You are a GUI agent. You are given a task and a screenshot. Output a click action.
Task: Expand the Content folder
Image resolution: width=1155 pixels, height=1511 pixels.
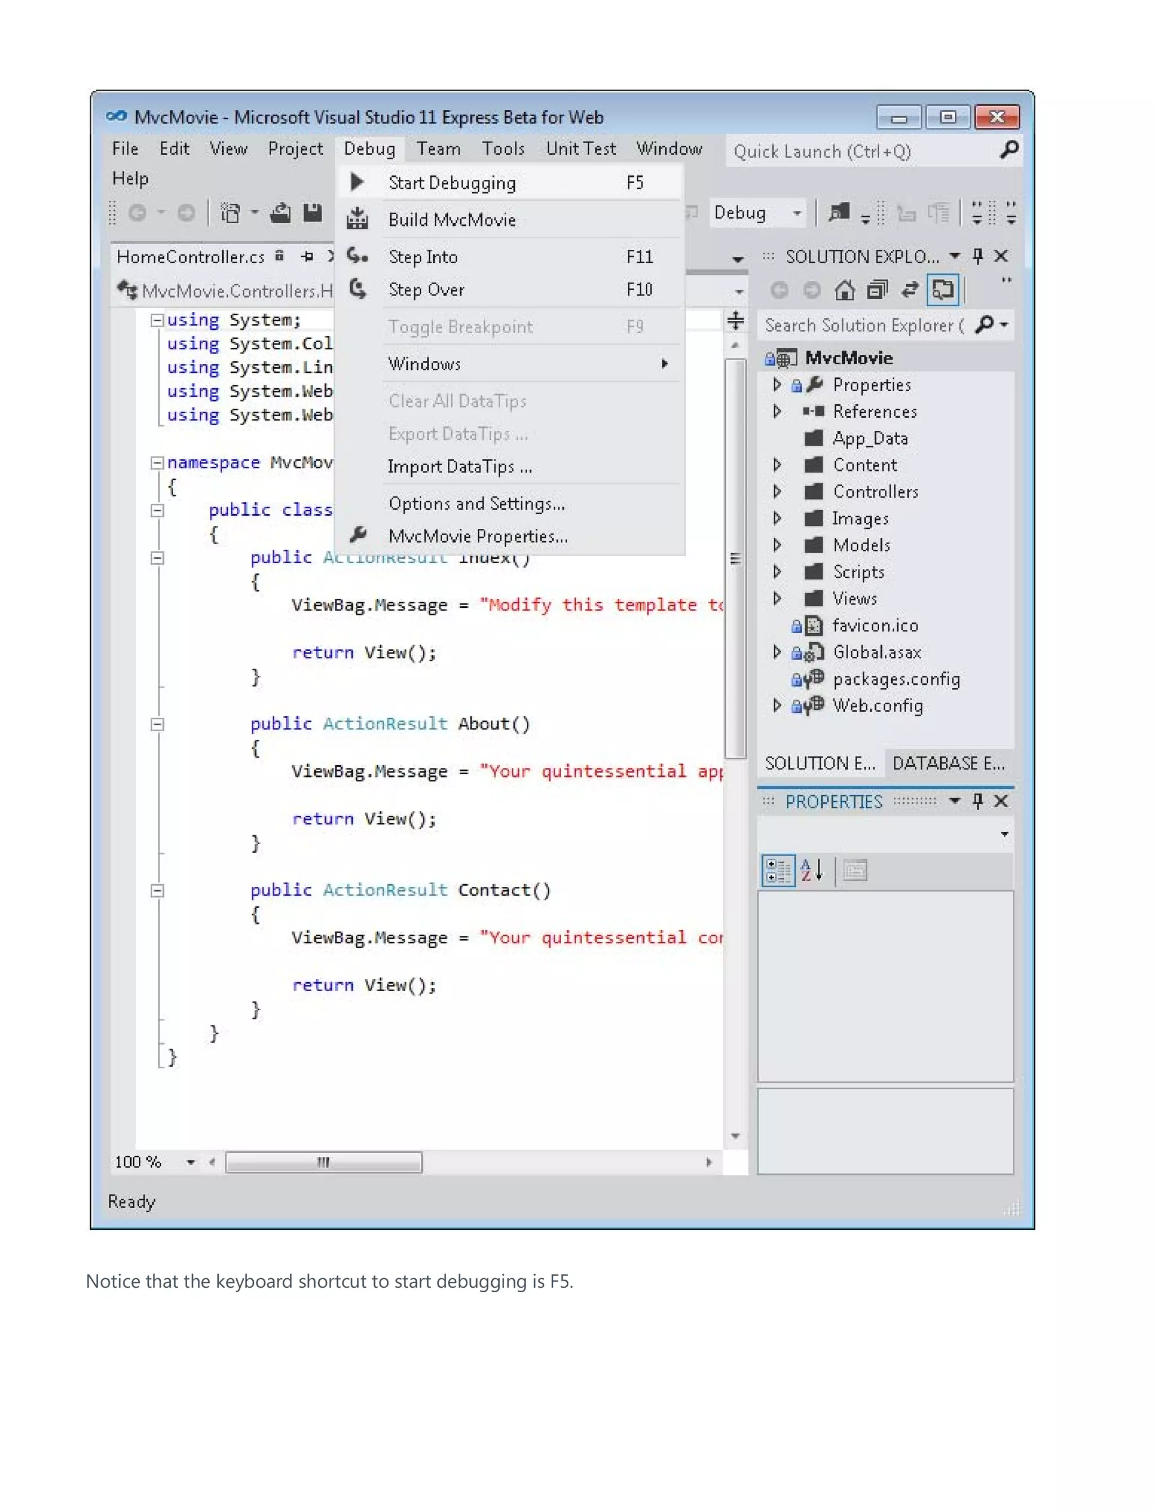[x=777, y=465]
